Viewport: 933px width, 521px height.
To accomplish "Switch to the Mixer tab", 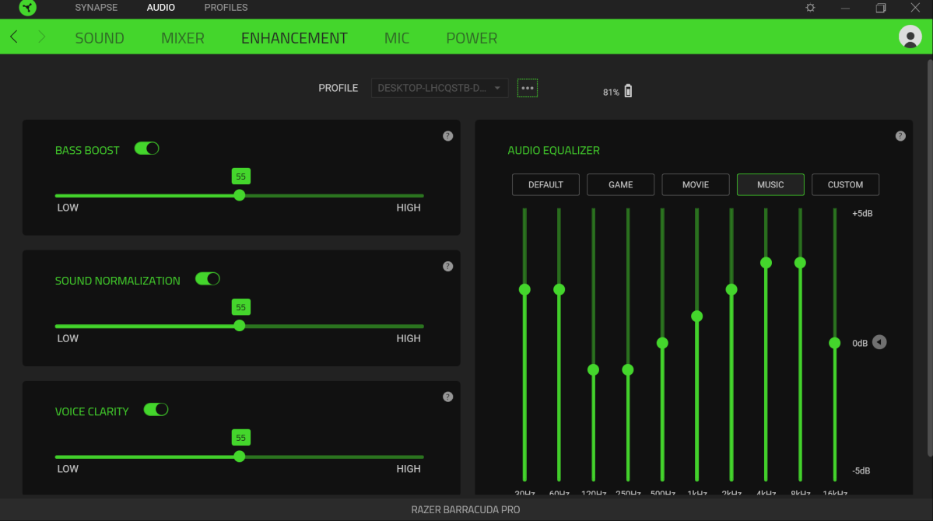I will coord(183,37).
